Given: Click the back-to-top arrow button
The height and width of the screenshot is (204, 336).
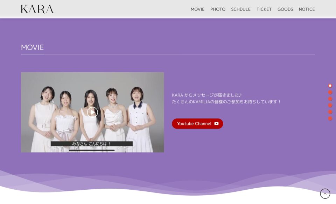Looking at the screenshot, I should (325, 194).
